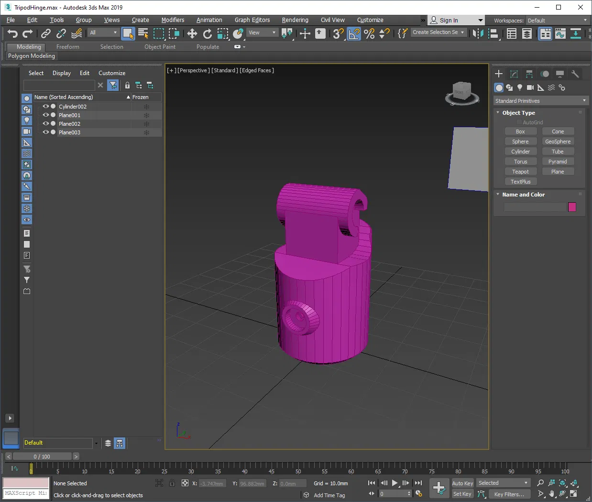The height and width of the screenshot is (502, 592).
Task: Toggle the Angle Snap tool
Action: tap(354, 33)
